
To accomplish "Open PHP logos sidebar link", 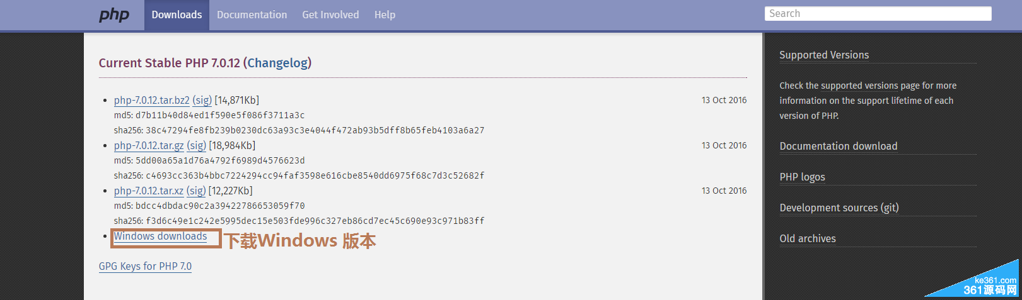I will click(x=802, y=177).
